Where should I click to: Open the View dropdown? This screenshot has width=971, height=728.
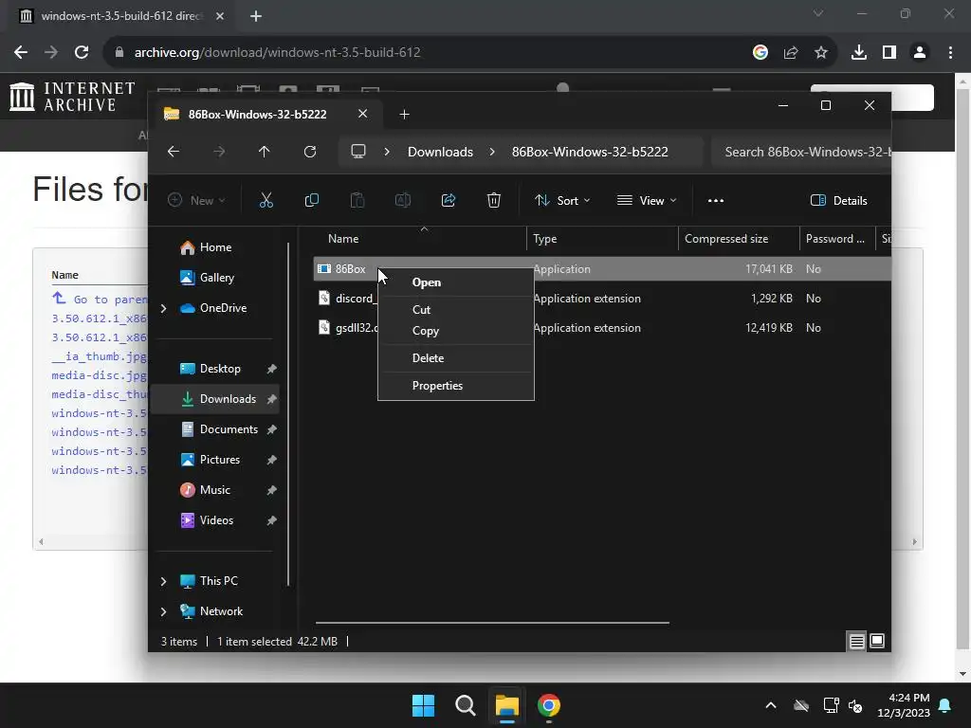pyautogui.click(x=647, y=201)
